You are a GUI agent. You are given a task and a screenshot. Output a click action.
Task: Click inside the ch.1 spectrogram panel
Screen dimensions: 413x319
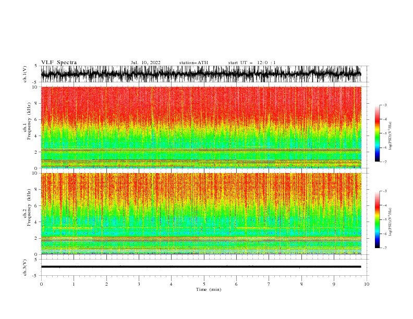(x=201, y=127)
